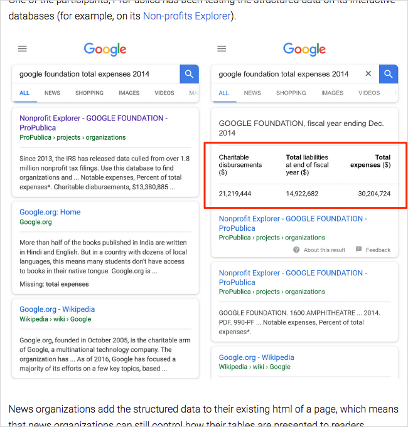
Task: Open second Nonprofit Explorer result with 990-PF snippet
Action: tap(293, 278)
